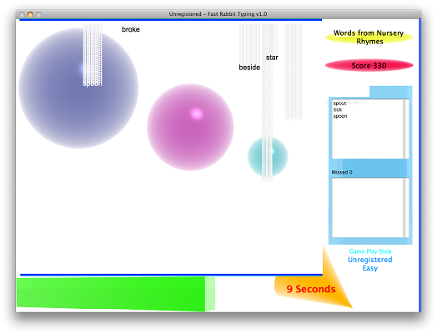Image resolution: width=437 pixels, height=334 pixels.
Task: Click the green time progress bar
Action: pyautogui.click(x=116, y=294)
